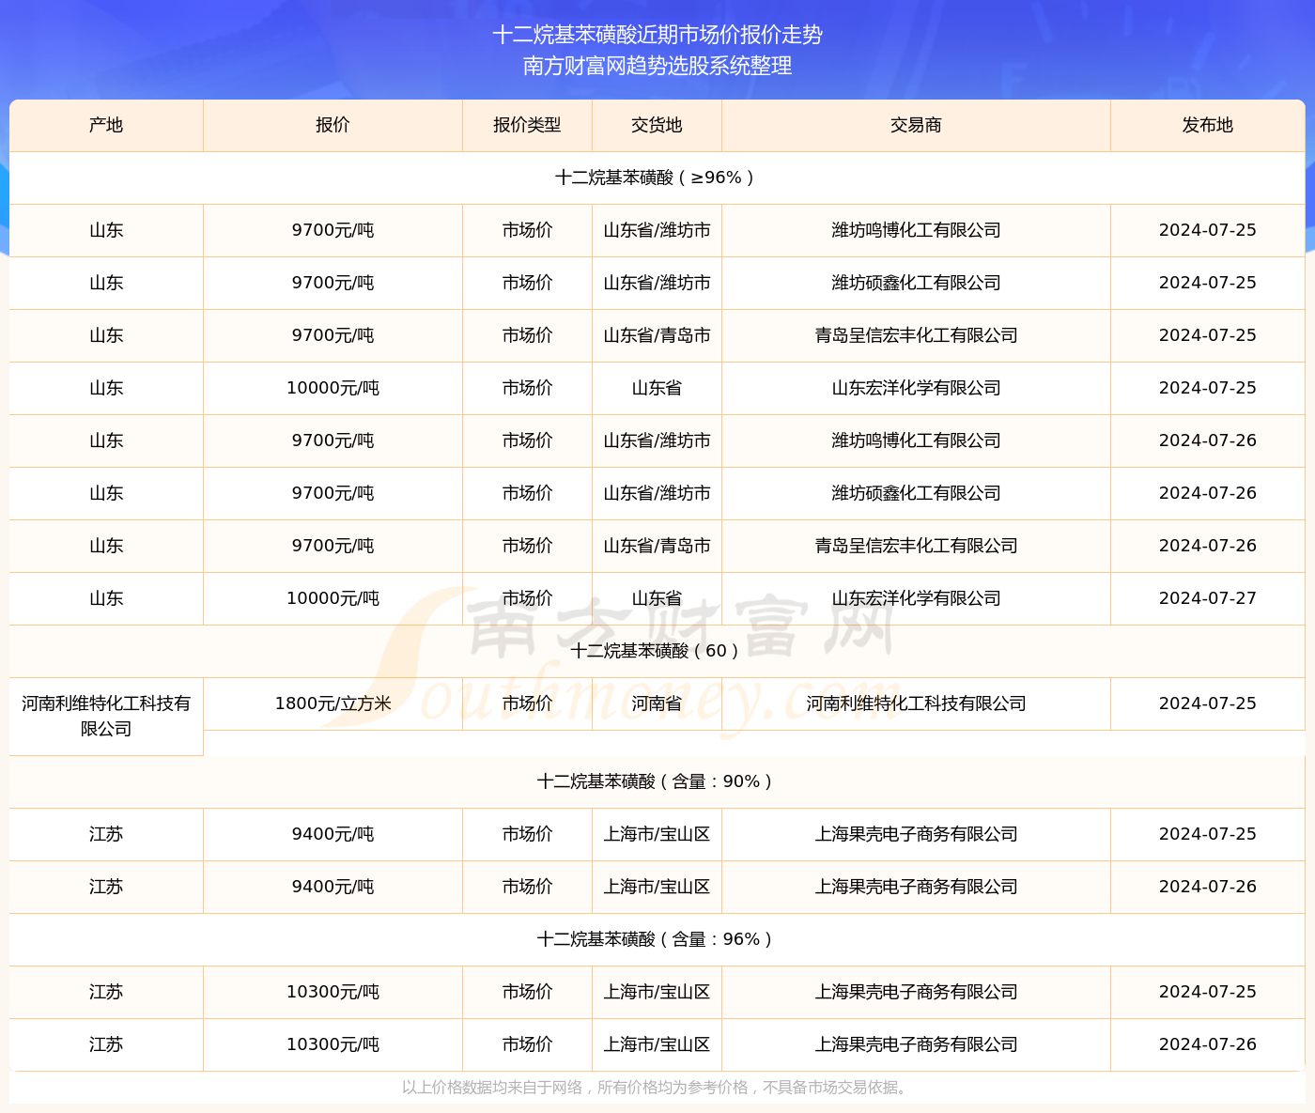Screen dimensions: 1315x1113
Task: Click the 报价类型 column header
Action: (x=527, y=125)
